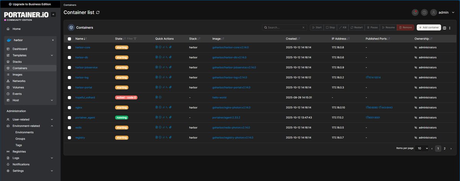Close the harbor environment with its x

53,40
